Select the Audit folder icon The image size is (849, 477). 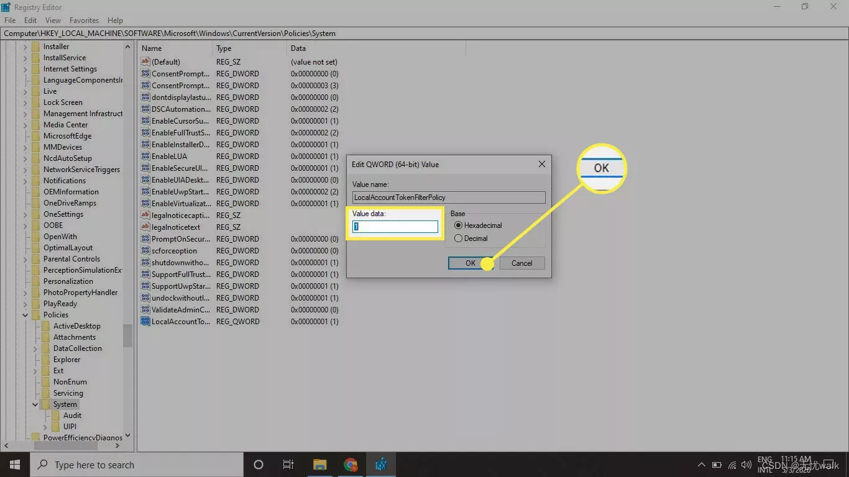(55, 416)
